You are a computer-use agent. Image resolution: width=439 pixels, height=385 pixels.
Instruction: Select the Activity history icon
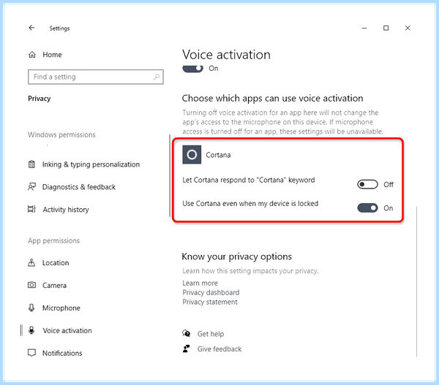pos(31,209)
